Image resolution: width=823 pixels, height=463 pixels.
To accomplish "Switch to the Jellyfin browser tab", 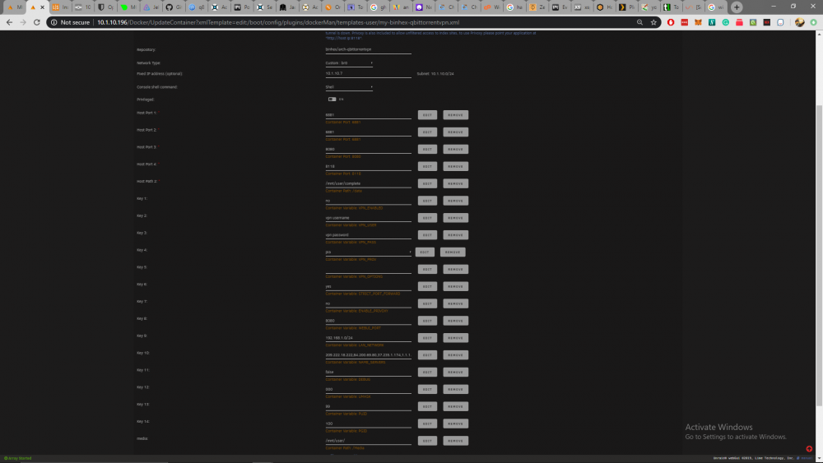I will click(151, 7).
